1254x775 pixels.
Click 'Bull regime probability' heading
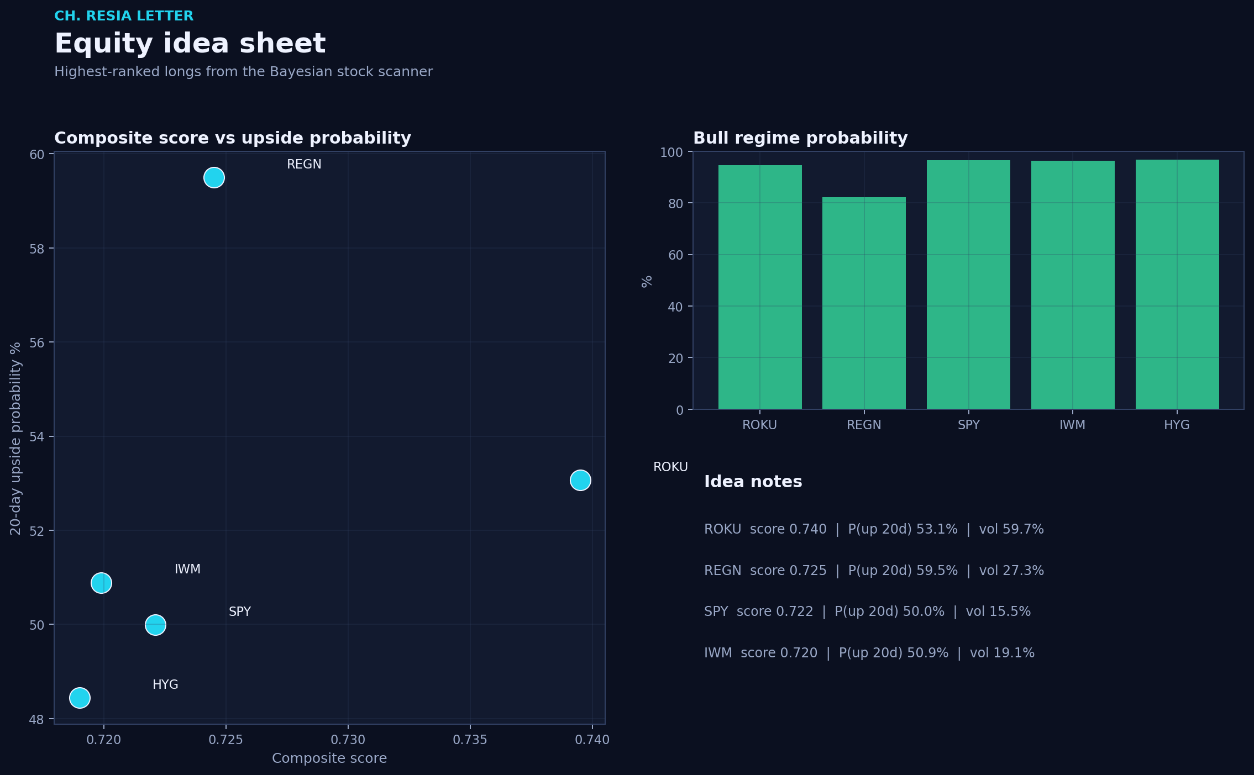pos(800,138)
